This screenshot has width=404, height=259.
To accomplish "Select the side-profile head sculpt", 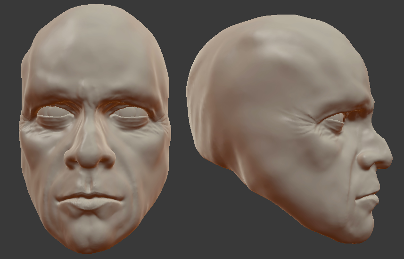I will 289,129.
